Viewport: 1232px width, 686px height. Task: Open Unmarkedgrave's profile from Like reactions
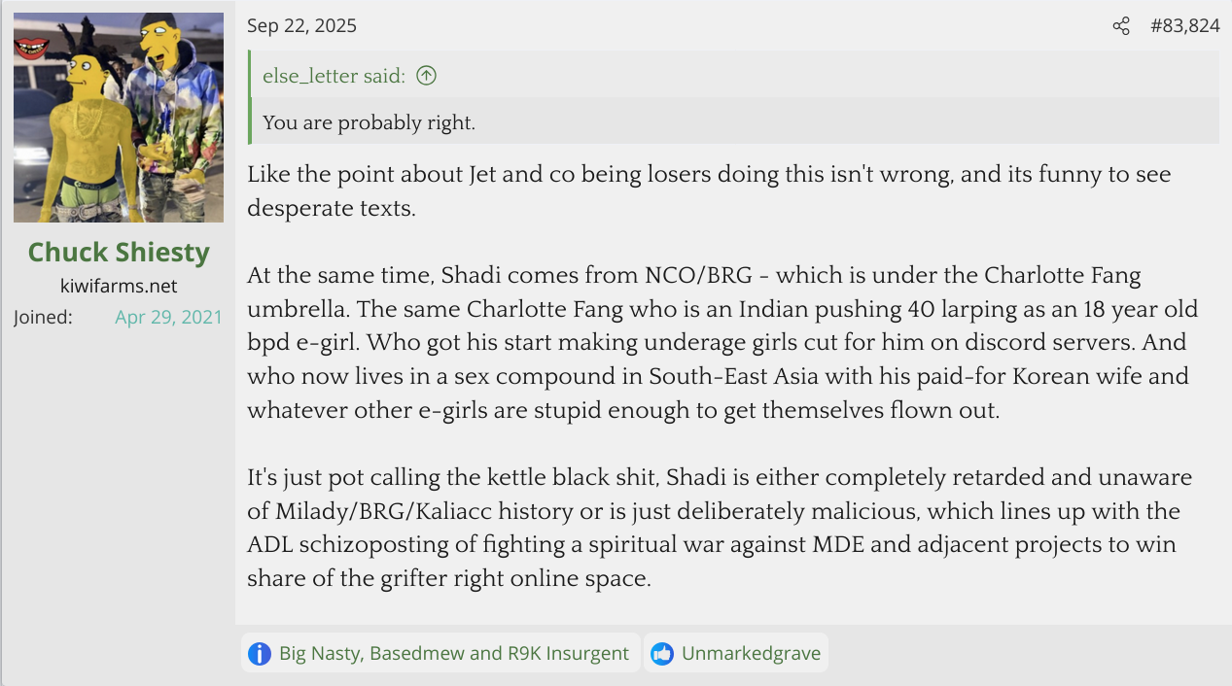point(751,653)
